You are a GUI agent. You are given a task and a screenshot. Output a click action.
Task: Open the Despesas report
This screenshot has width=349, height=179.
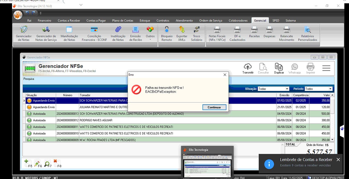pos(269,32)
